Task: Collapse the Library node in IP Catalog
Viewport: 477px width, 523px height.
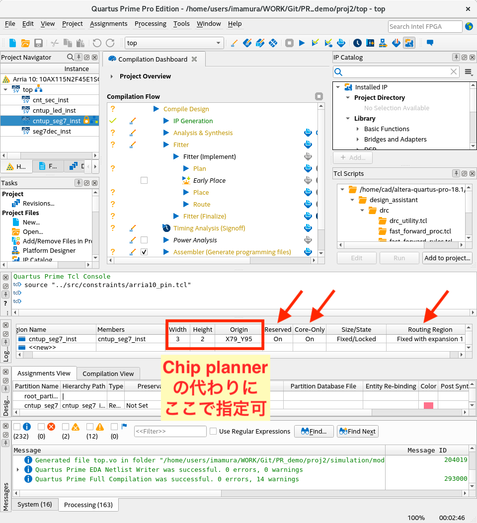Action: [348, 118]
